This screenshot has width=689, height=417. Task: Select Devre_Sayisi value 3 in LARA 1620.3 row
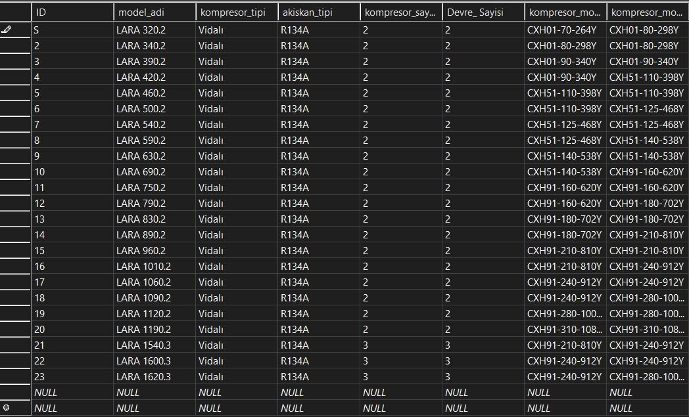point(483,377)
